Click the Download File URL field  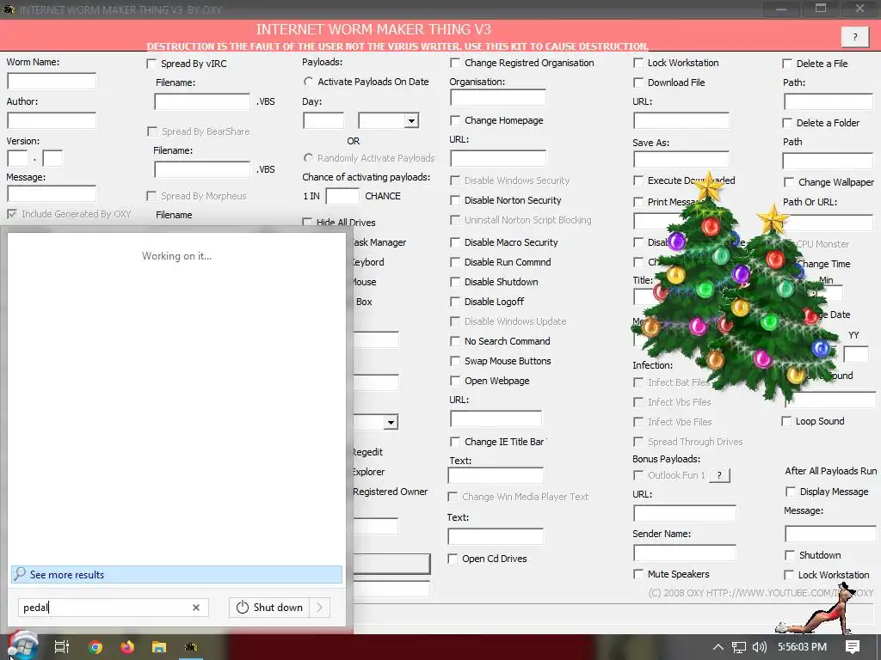coord(681,120)
